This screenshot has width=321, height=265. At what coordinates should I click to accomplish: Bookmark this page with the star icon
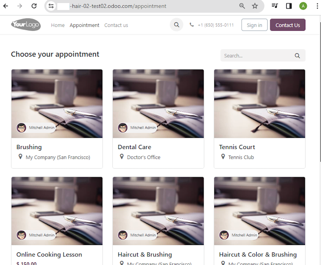click(x=255, y=6)
